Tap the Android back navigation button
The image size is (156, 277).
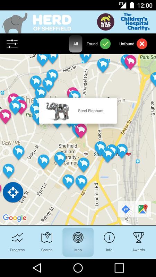tap(37, 268)
